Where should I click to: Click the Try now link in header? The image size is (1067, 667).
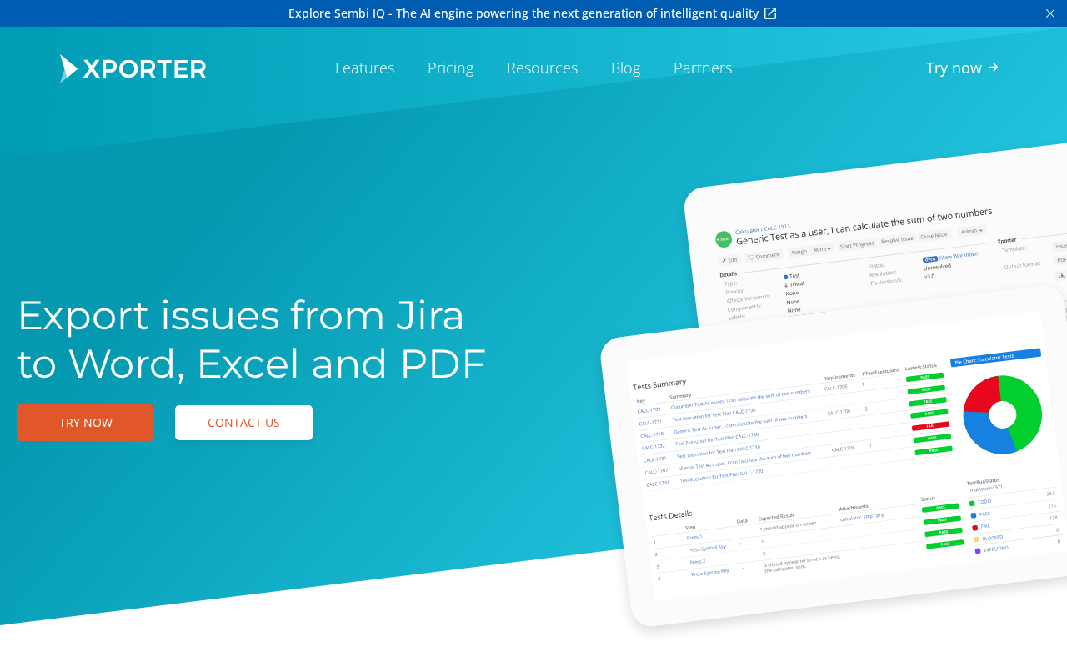(x=963, y=68)
